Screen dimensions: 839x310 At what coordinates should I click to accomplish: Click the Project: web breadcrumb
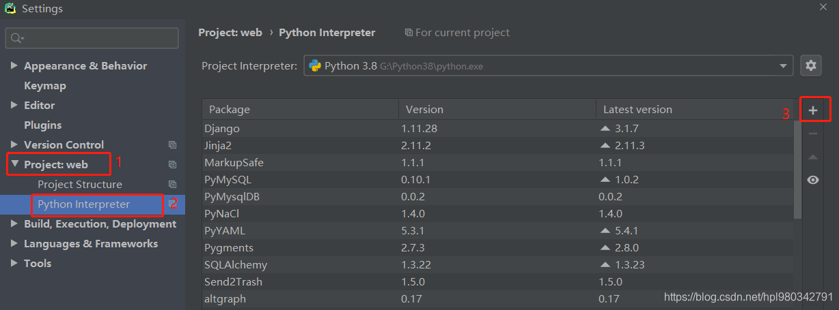coord(230,33)
